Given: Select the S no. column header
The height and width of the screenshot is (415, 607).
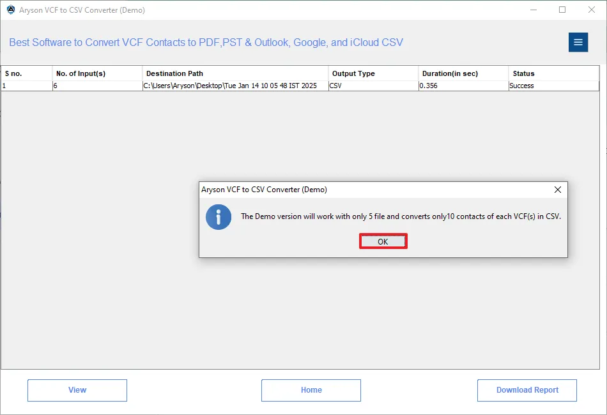Looking at the screenshot, I should pos(27,73).
